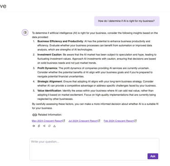This screenshot has height=166, width=170.
Task: Click the read-aloud speaker icon
Action: pyautogui.click(x=34, y=126)
